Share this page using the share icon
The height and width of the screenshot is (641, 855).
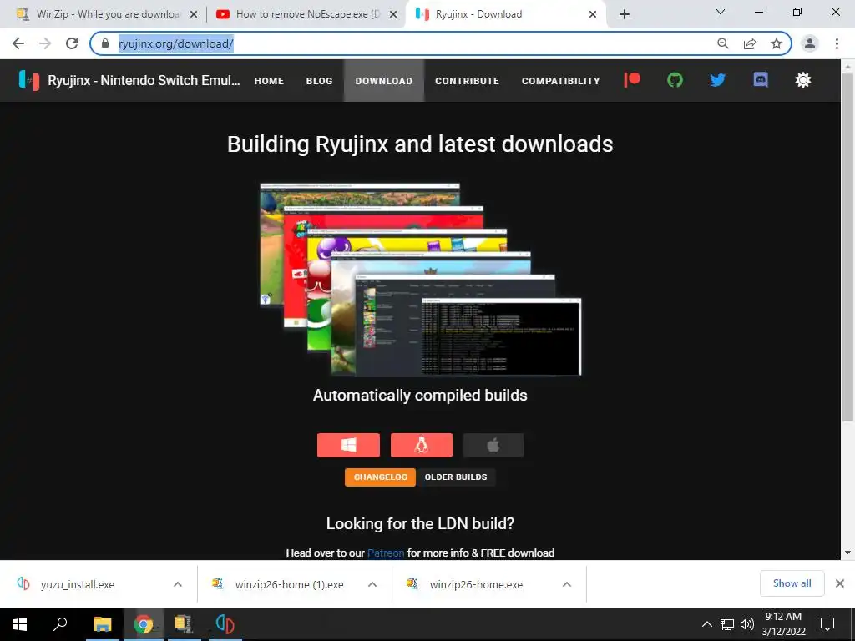750,43
